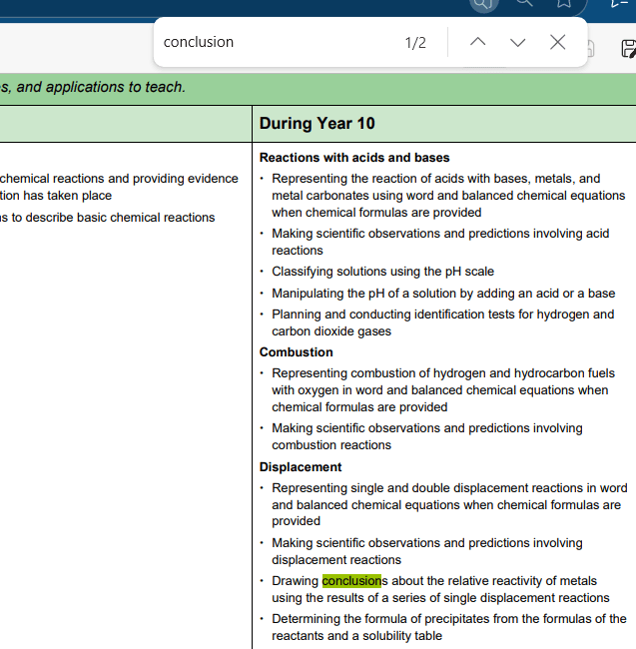Image resolution: width=636 pixels, height=649 pixels.
Task: Select the "Reactions with acids and bases" heading
Action: (354, 158)
